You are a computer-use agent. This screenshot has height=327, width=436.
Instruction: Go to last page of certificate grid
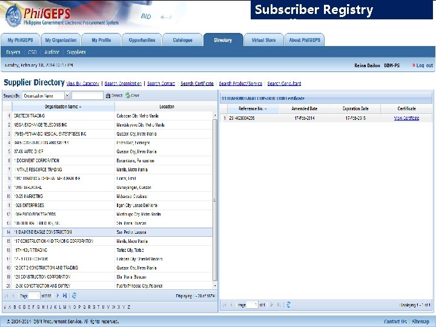coord(279,305)
